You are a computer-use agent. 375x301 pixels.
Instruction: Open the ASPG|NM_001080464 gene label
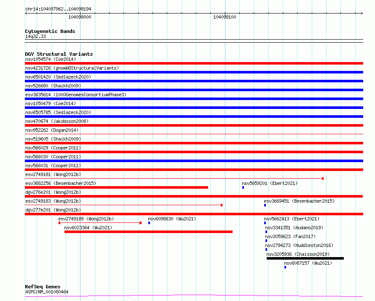(47, 292)
